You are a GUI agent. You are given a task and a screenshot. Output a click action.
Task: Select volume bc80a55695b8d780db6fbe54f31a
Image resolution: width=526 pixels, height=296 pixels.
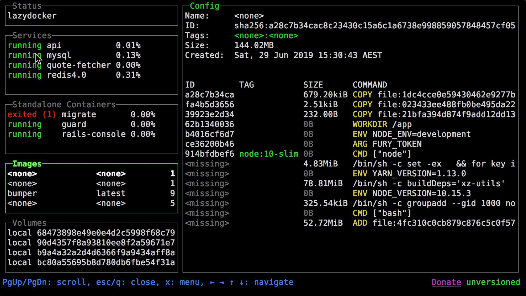point(91,262)
